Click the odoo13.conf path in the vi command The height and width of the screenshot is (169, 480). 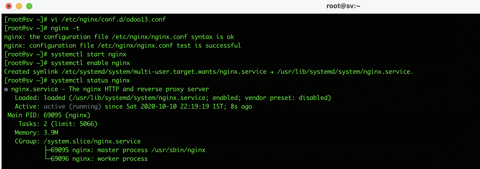click(x=113, y=19)
